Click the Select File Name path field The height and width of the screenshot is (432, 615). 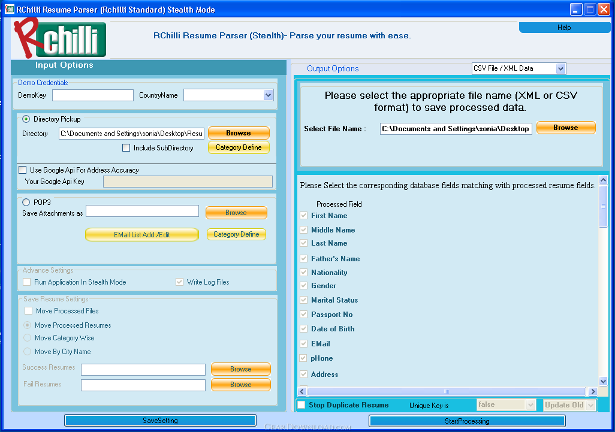(x=456, y=129)
